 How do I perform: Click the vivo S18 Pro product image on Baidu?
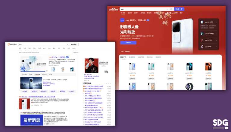(x=132, y=66)
